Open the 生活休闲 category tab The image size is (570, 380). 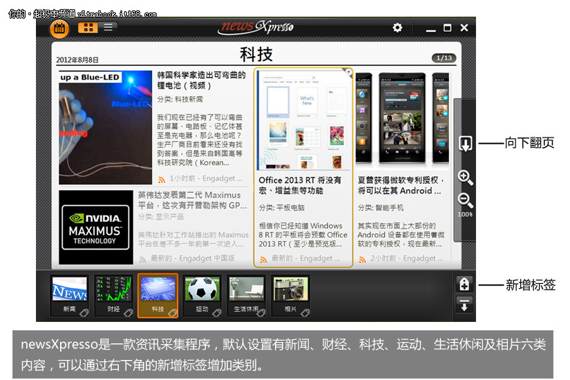(247, 295)
